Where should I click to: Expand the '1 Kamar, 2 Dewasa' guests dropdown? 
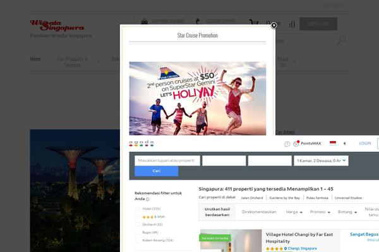click(x=321, y=161)
